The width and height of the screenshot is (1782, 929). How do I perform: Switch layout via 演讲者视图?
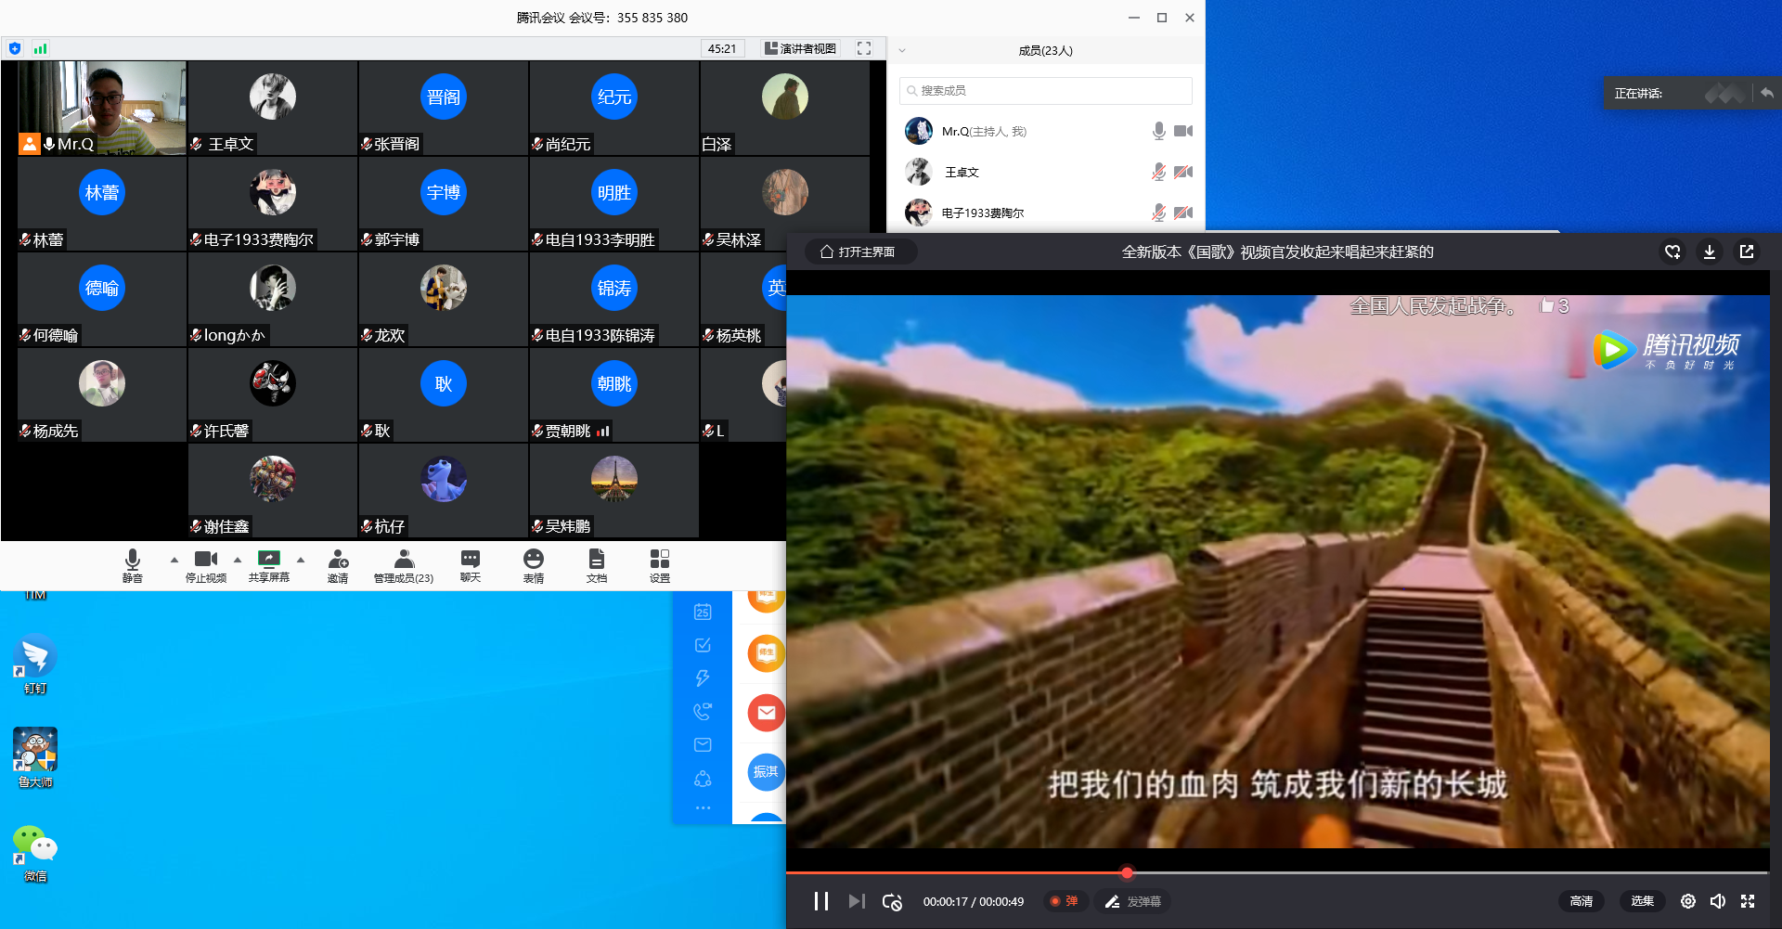click(799, 48)
